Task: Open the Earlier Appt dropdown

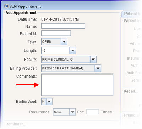Action: (x=47, y=101)
